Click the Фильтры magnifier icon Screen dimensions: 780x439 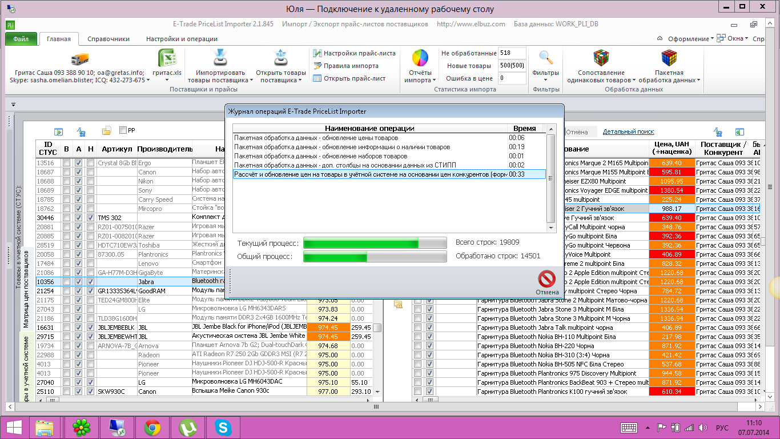pos(546,58)
